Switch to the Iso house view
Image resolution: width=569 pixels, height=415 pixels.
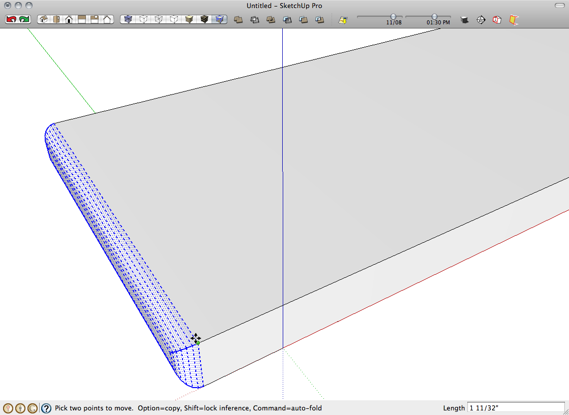[43, 19]
